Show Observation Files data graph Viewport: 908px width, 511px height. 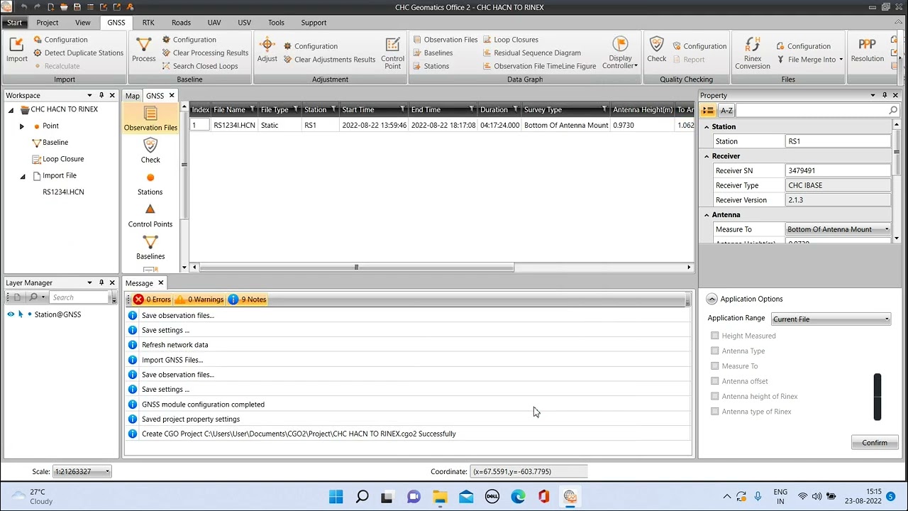445,40
